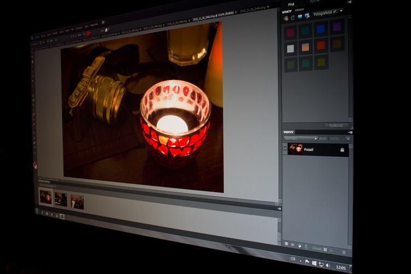Show the Layer Styles category icon
The width and height of the screenshot is (411, 274).
pos(293,18)
